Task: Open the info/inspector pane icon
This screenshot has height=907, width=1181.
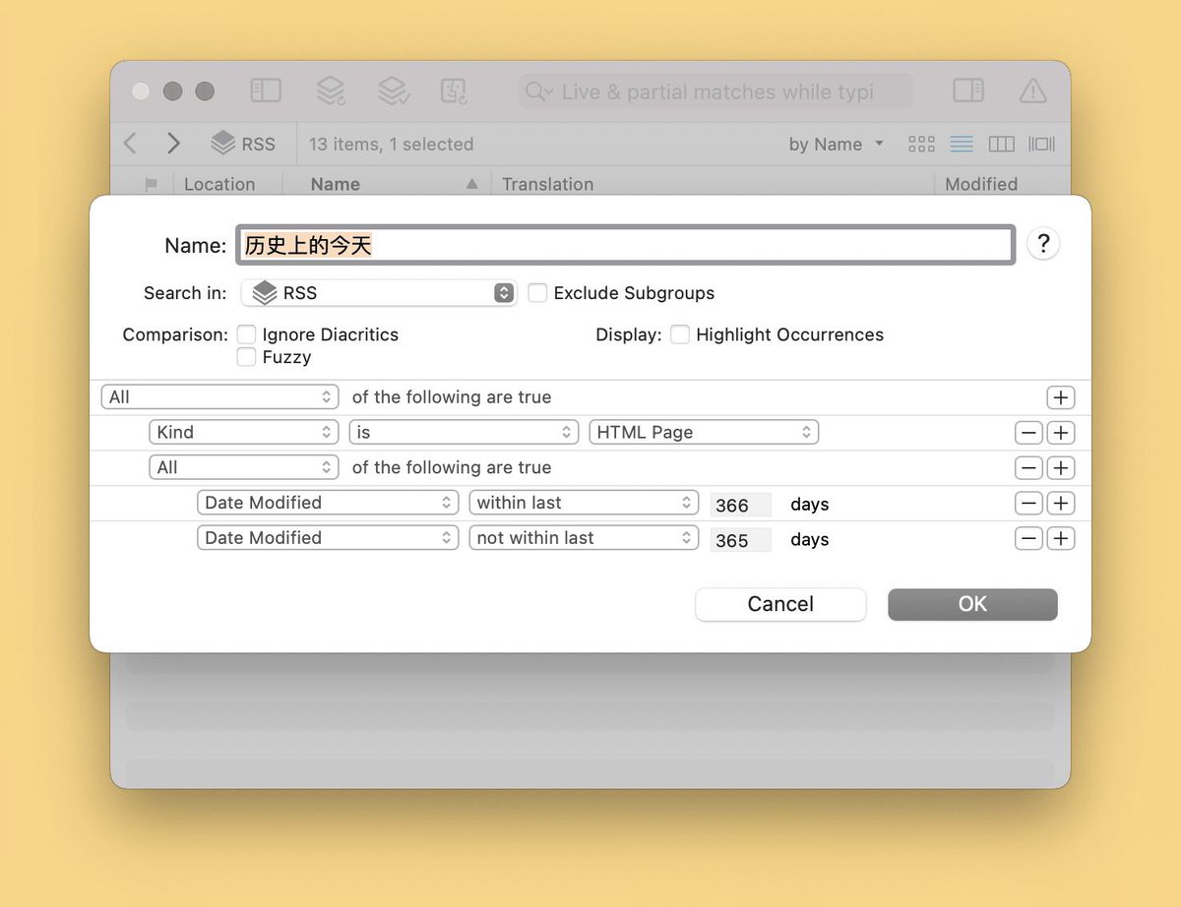Action: click(x=967, y=91)
